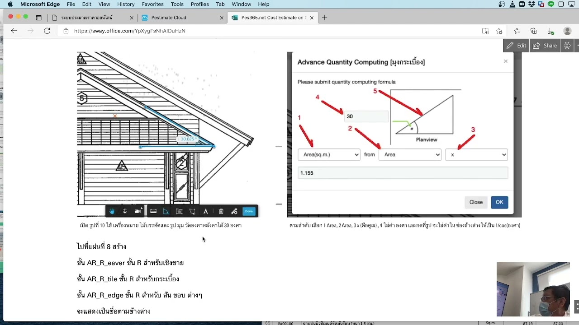This screenshot has width=579, height=325.
Task: Click the Zoom camera menu bar icon
Action: 522,4
